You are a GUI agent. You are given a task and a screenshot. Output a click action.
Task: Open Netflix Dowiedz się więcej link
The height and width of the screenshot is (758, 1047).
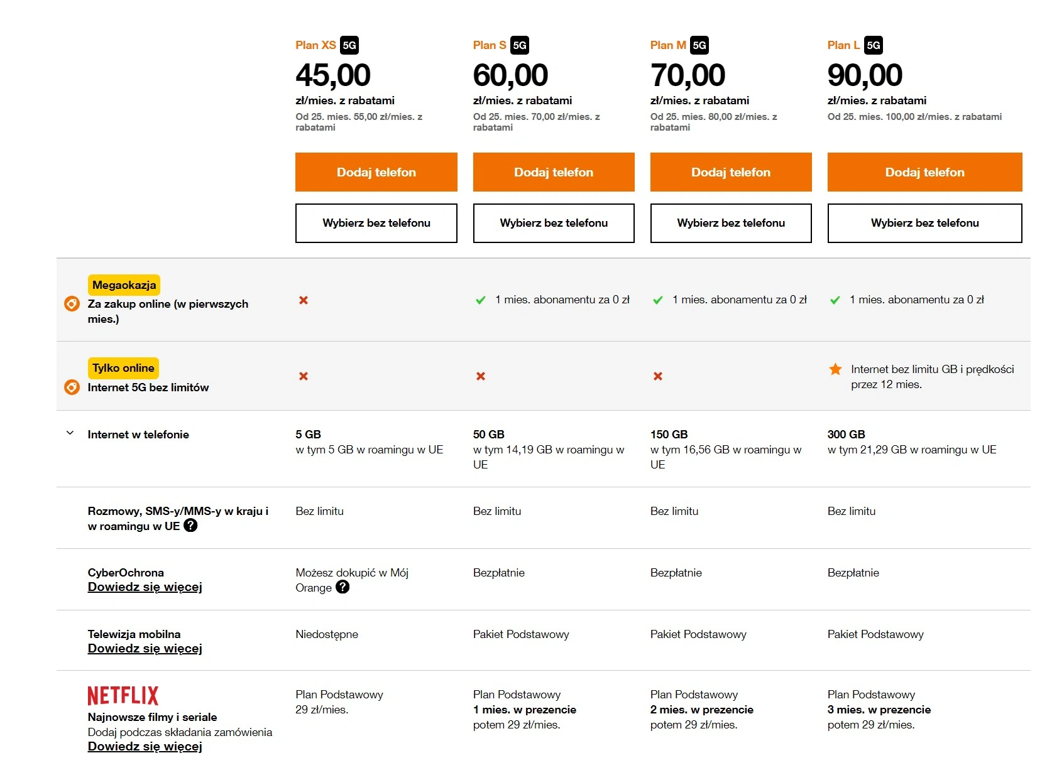(145, 747)
